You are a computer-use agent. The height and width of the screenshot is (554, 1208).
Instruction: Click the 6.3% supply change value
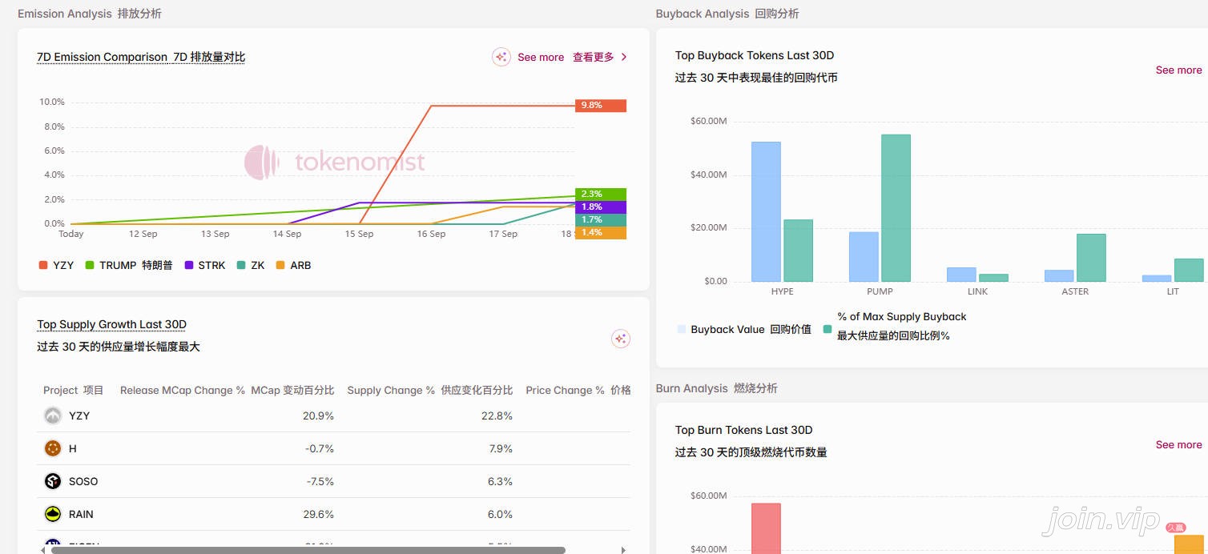pyautogui.click(x=501, y=481)
